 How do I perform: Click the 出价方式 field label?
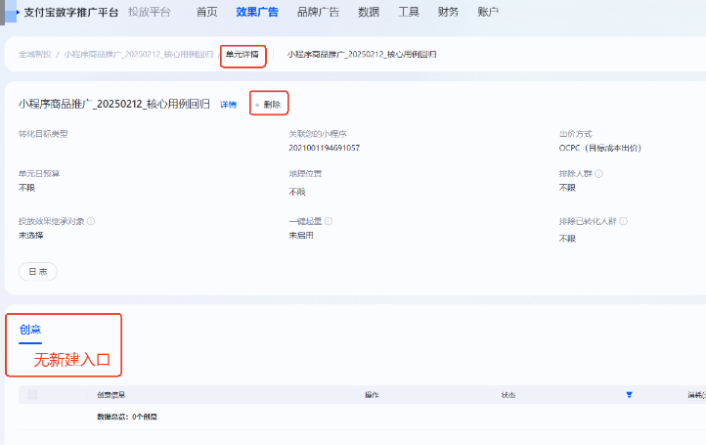pyautogui.click(x=575, y=134)
